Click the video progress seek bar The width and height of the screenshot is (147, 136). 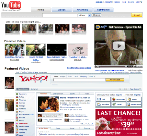pyautogui.click(x=112, y=66)
